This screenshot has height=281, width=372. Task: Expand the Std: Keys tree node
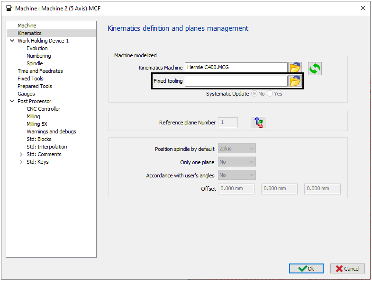click(21, 162)
